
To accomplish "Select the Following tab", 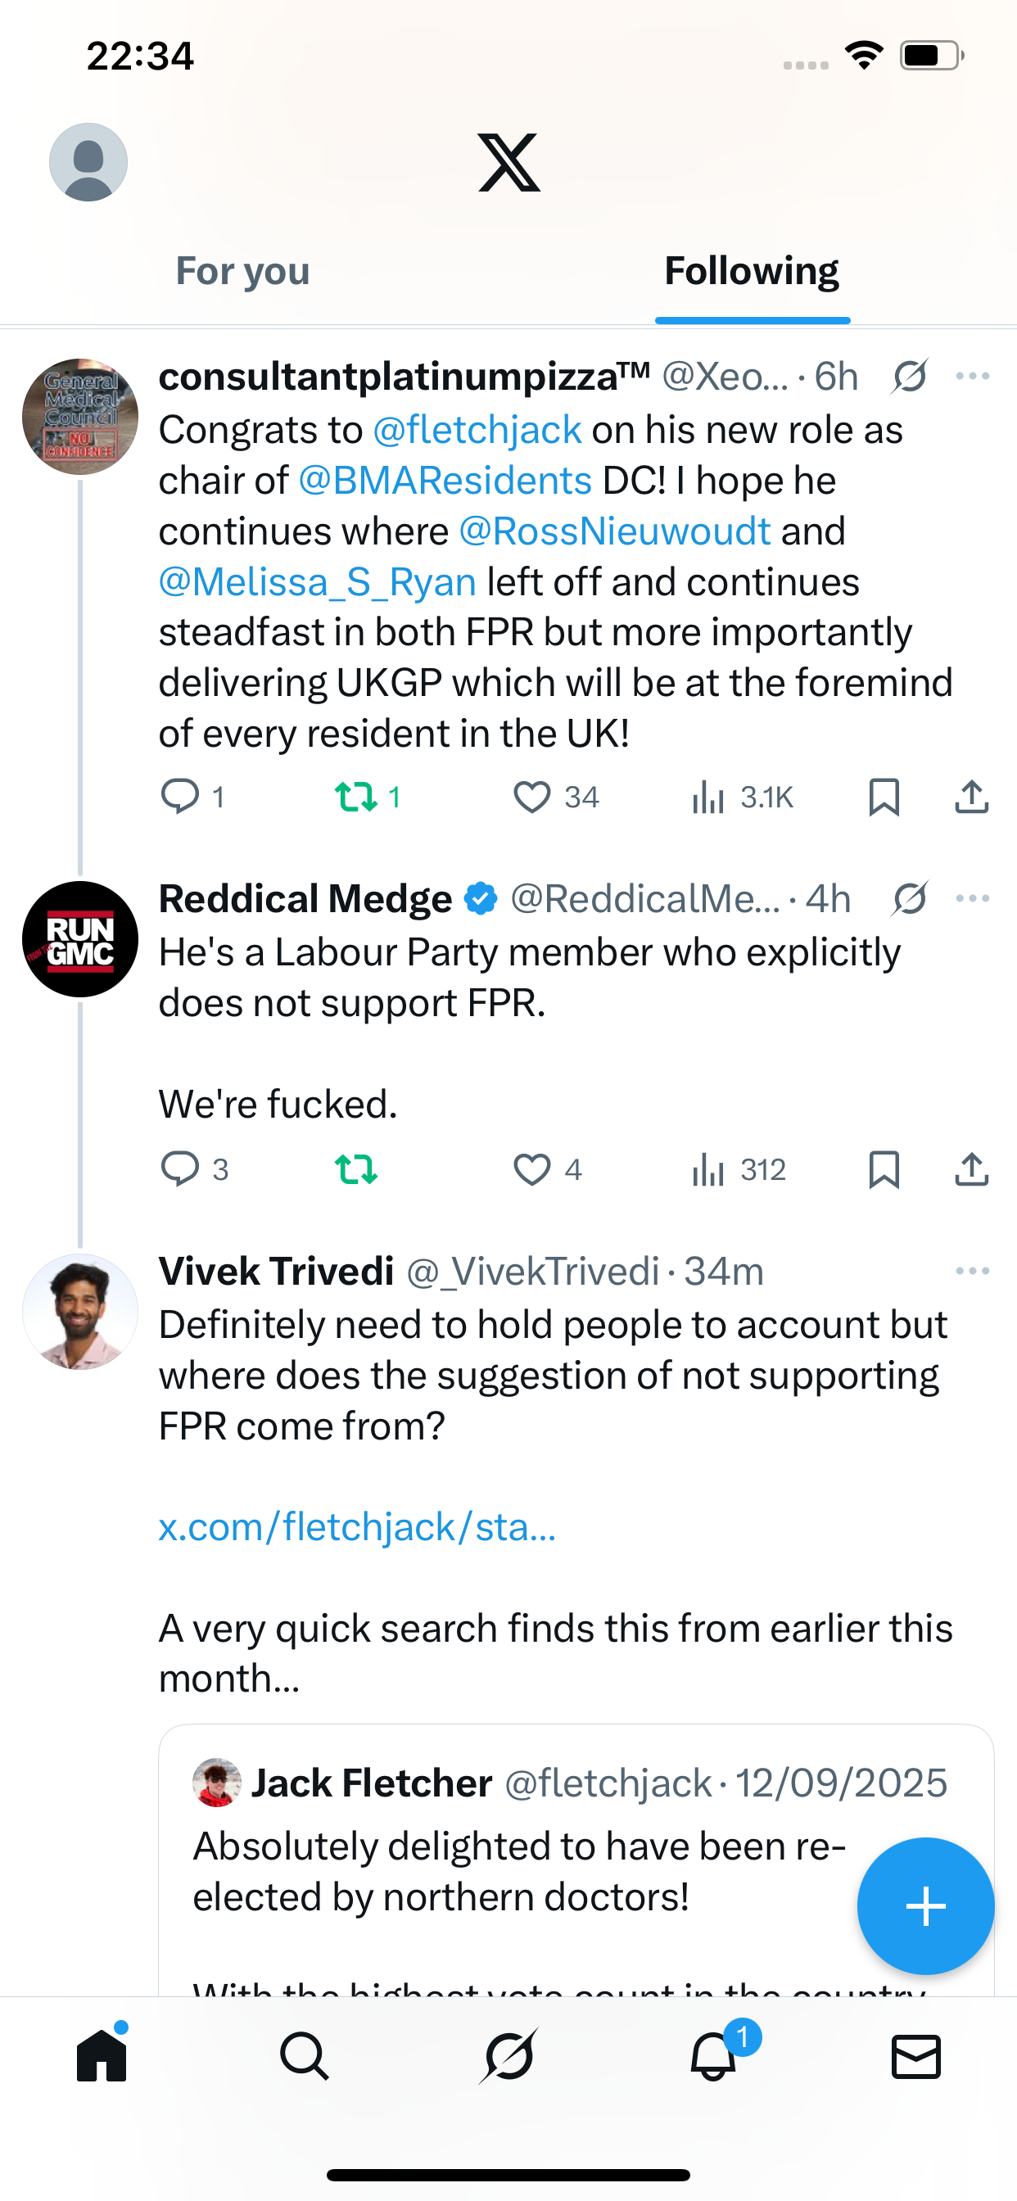I will (x=752, y=271).
